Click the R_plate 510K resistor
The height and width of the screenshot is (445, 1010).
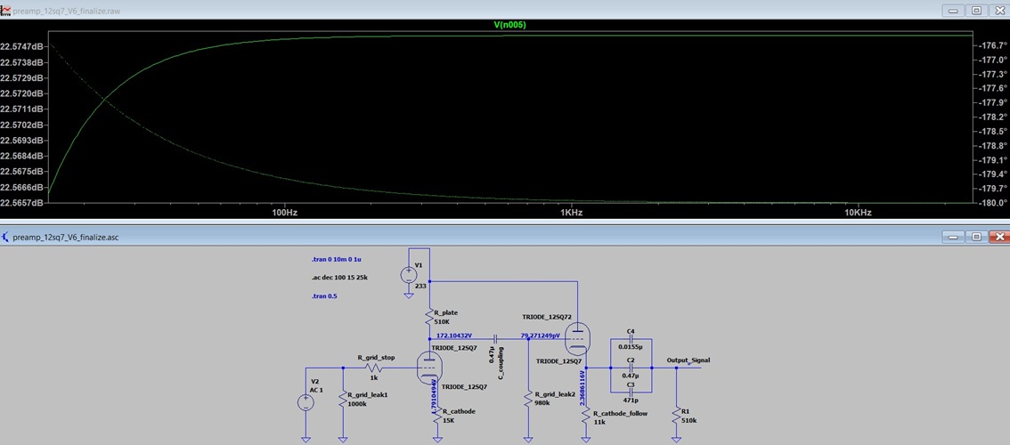click(430, 317)
